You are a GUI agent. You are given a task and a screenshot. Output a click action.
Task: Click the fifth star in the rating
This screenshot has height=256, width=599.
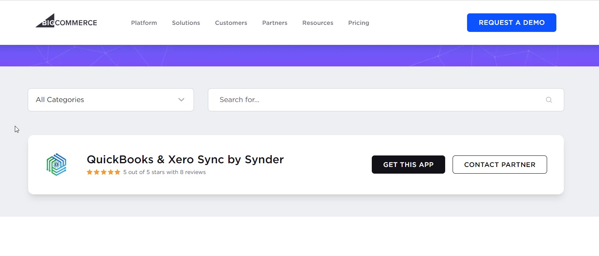point(117,172)
